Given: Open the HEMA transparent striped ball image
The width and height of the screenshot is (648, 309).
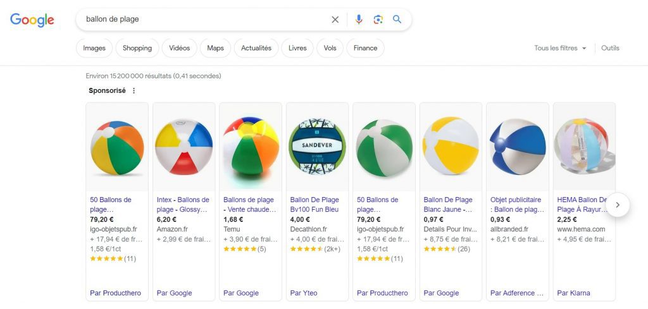Looking at the screenshot, I should tap(584, 148).
